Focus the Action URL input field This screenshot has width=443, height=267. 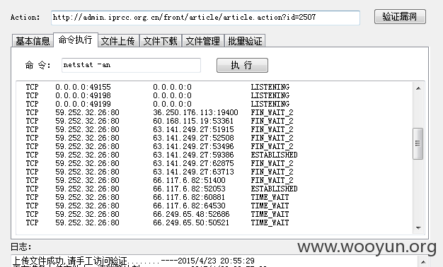[205, 18]
